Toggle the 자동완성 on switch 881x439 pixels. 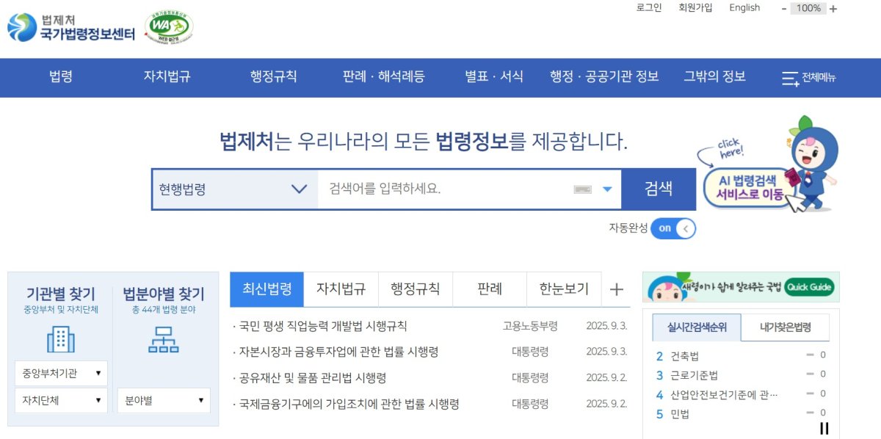pyautogui.click(x=672, y=228)
